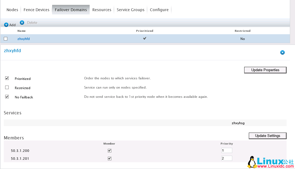Click the priority field for 50.3.1.201

(227, 158)
